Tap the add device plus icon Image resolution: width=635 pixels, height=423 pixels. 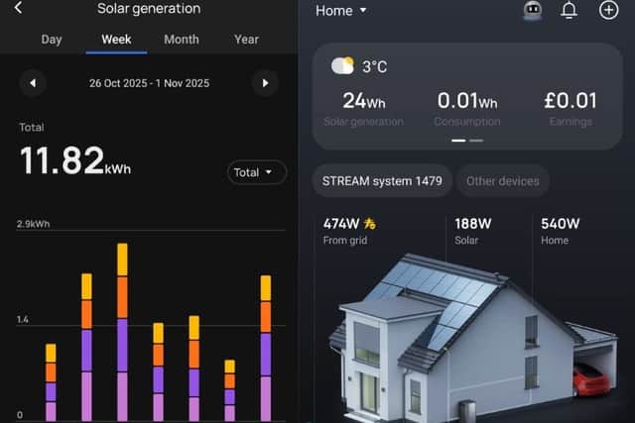click(x=608, y=10)
